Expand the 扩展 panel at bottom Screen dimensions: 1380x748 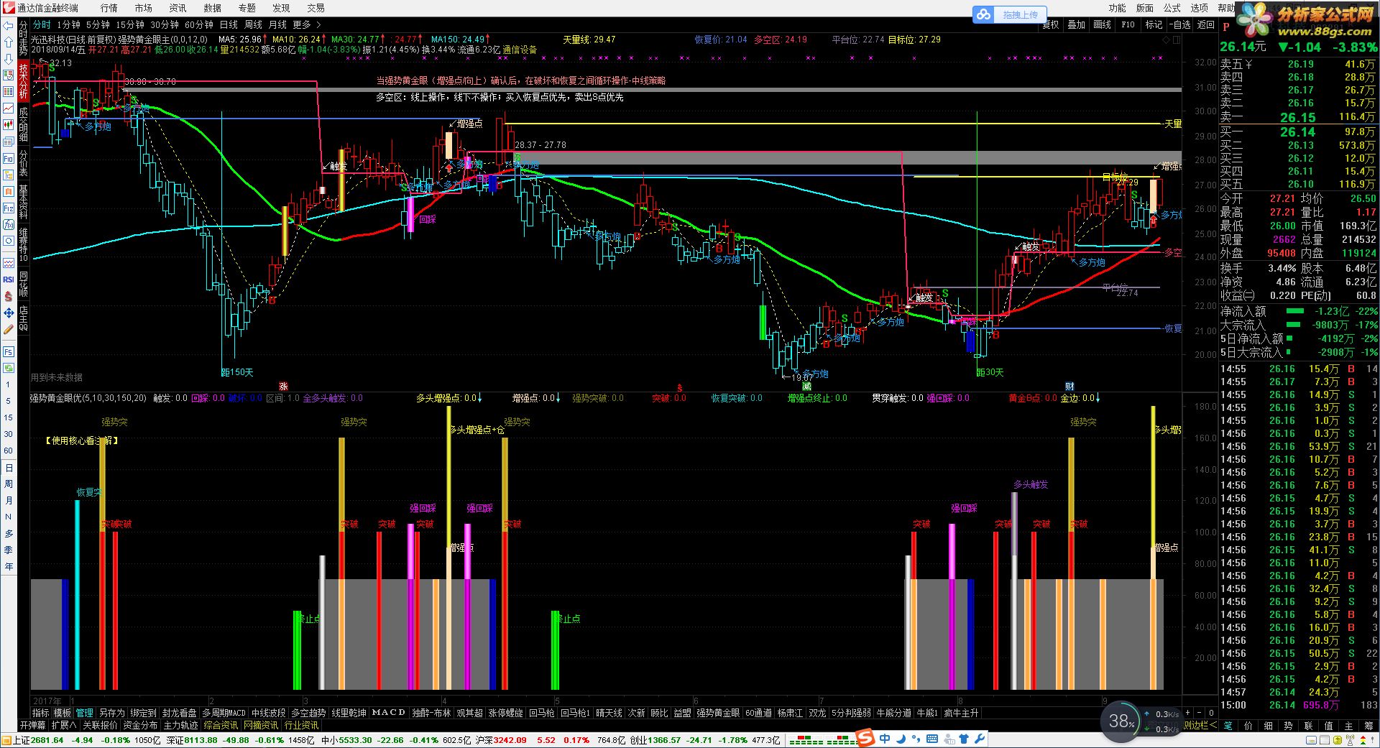(63, 726)
